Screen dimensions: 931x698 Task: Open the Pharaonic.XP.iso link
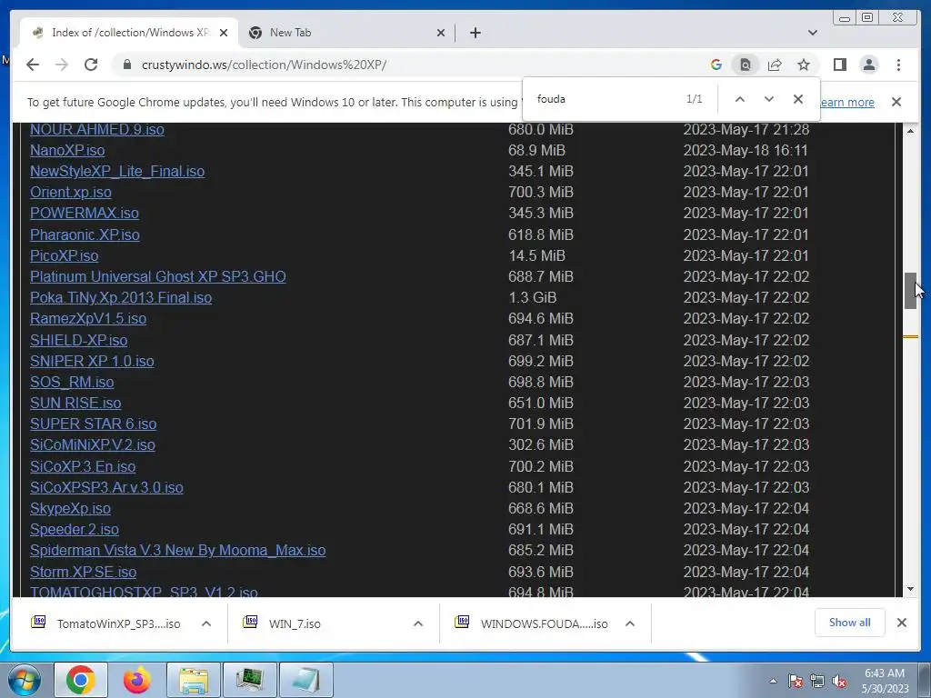pos(85,235)
